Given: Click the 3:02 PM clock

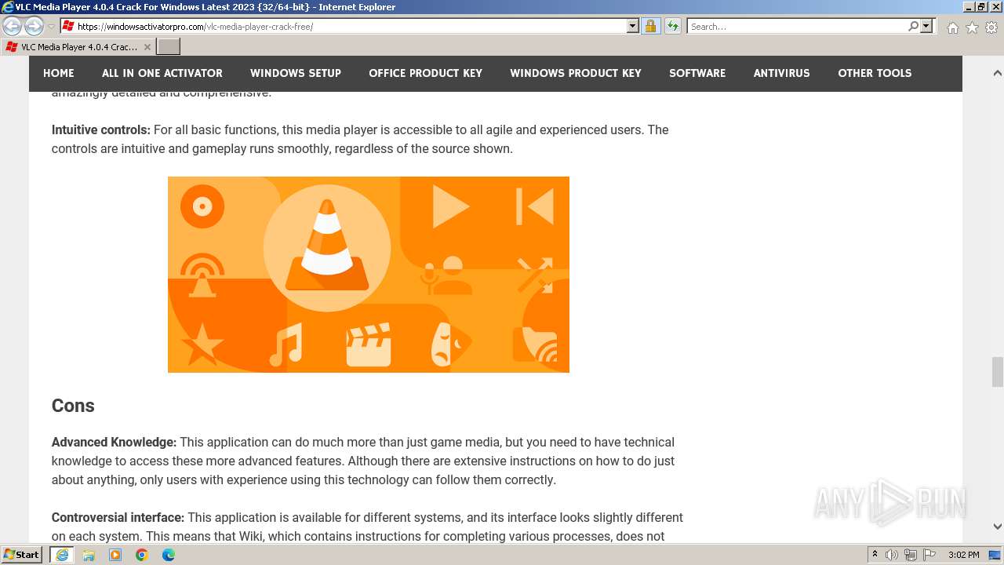Looking at the screenshot, I should tap(964, 555).
